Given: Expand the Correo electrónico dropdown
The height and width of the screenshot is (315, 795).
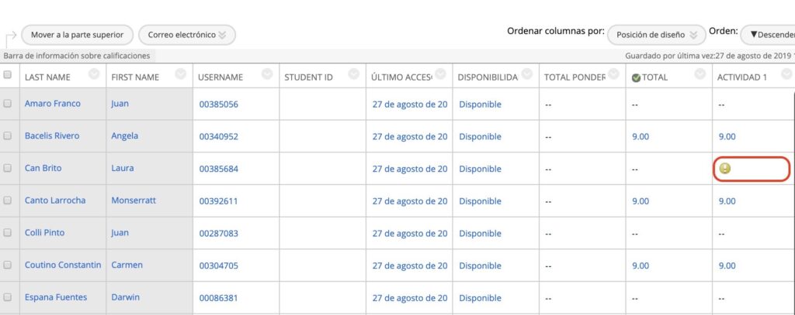Looking at the screenshot, I should 186,35.
